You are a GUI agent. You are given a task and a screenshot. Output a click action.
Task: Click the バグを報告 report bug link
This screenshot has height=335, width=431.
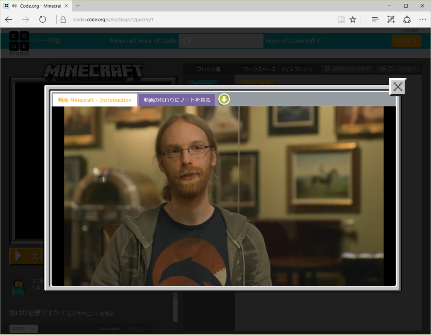click(410, 30)
